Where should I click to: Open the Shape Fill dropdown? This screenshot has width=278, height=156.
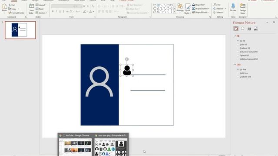(199, 5)
